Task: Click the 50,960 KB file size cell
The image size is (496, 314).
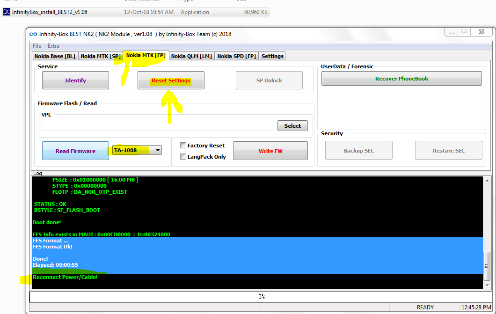Action: [255, 12]
